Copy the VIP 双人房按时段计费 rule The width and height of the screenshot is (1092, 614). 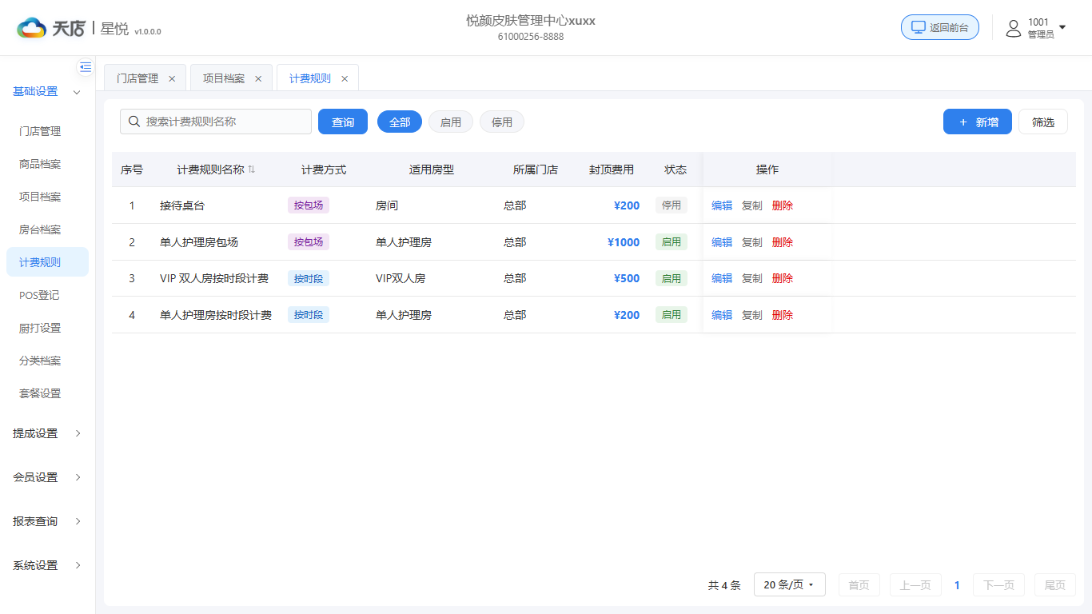752,278
